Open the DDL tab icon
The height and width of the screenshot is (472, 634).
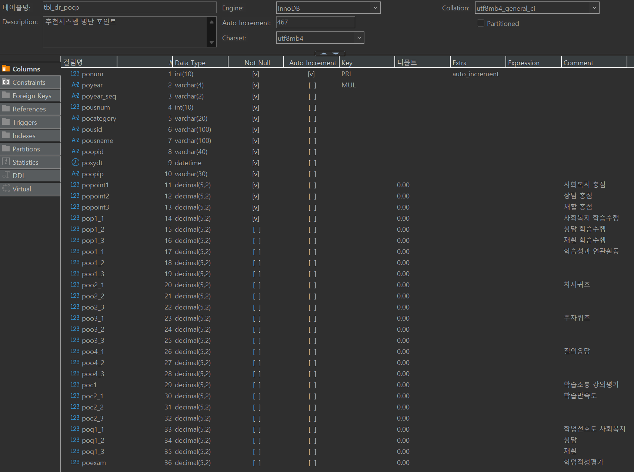(6, 175)
